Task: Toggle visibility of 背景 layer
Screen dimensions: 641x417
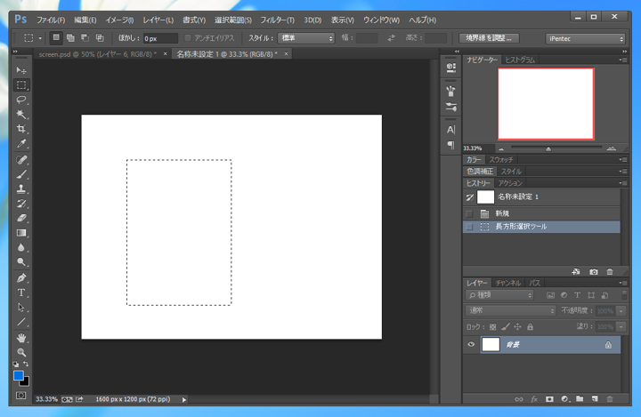Action: coord(471,344)
